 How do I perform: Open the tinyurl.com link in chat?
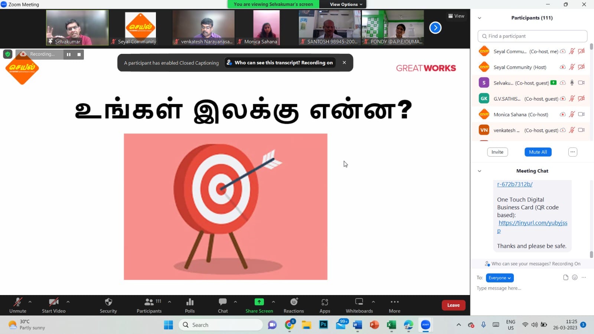coord(533,223)
